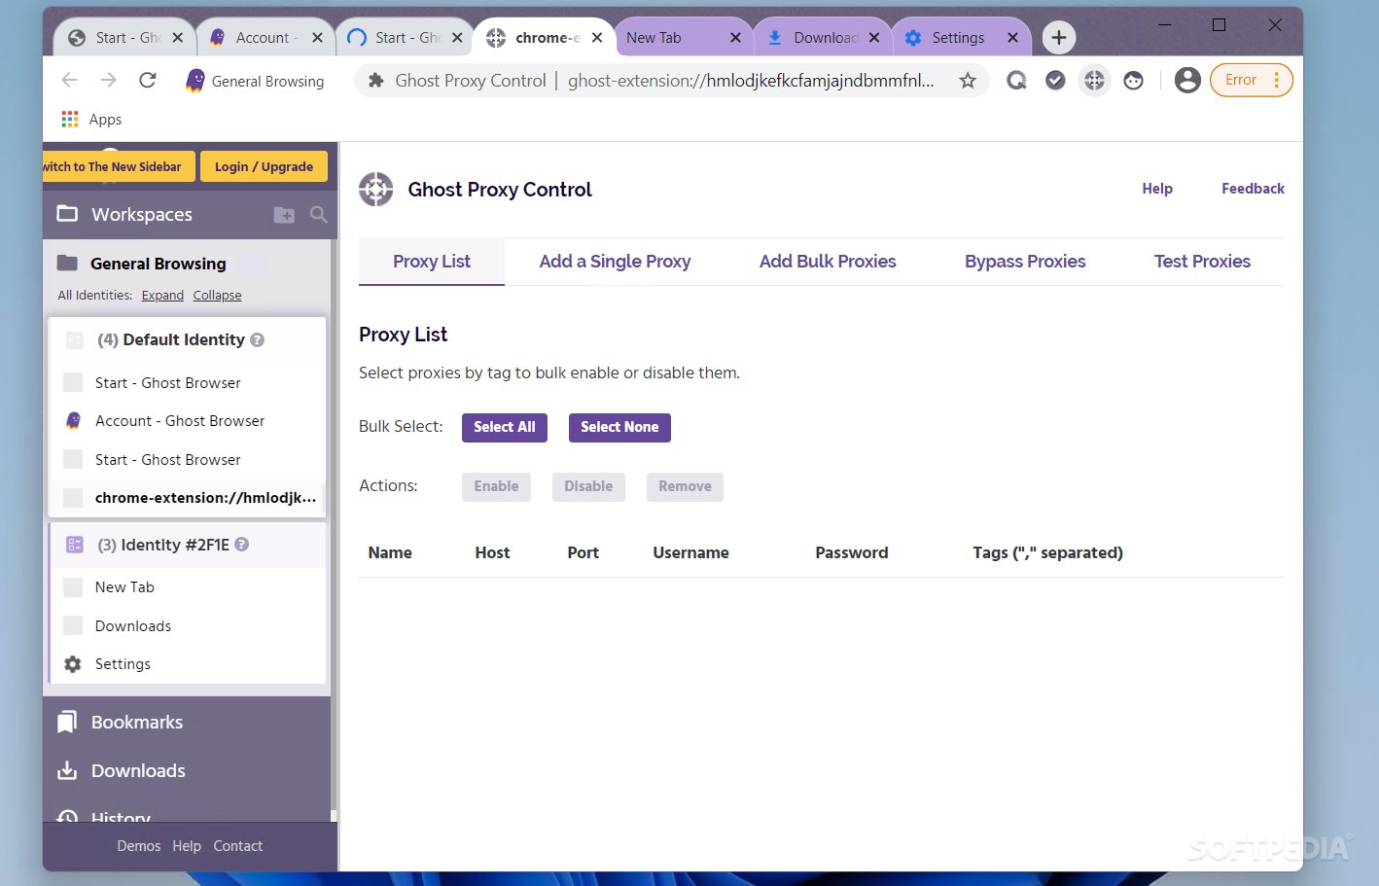Click the face-shaped extension icon in toolbar
1379x886 pixels.
coord(1133,81)
